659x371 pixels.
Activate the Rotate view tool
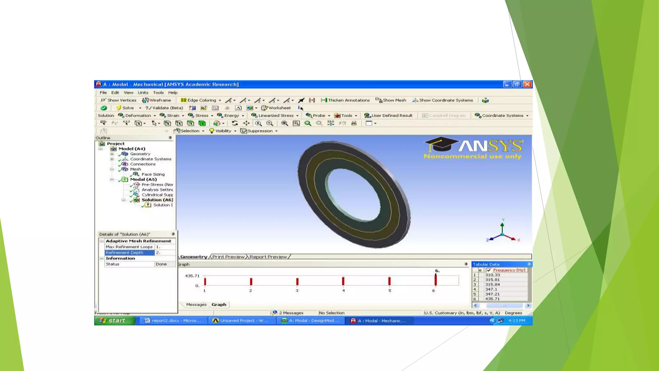(x=235, y=123)
